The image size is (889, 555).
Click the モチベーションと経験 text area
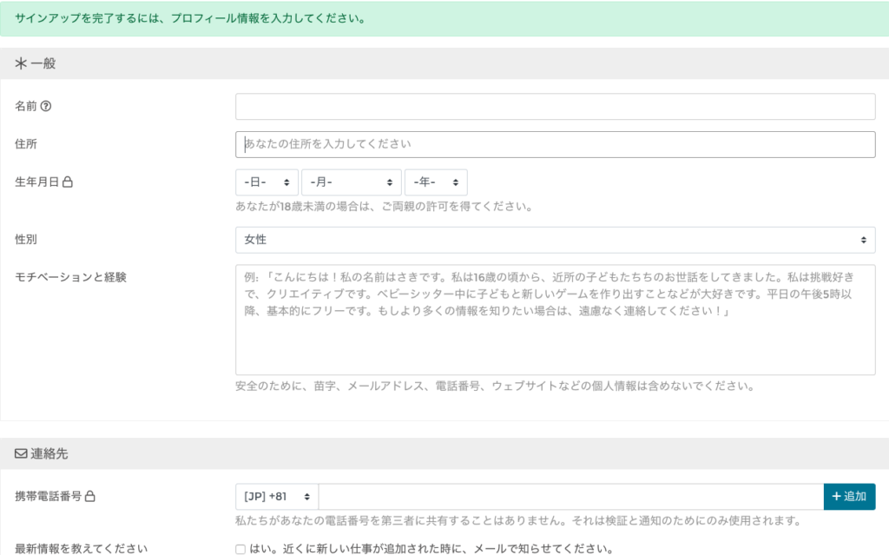pos(556,321)
